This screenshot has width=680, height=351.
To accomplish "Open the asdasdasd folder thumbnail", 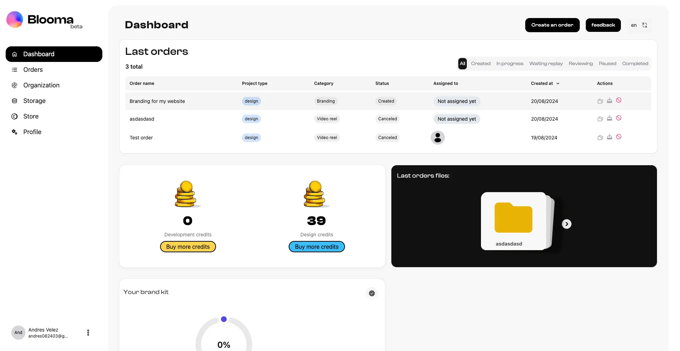I will coord(514,221).
